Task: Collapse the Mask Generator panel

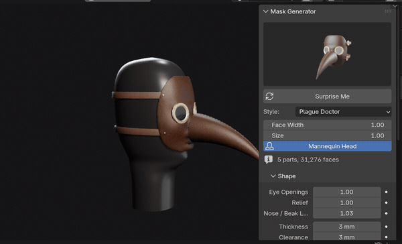Action: [x=265, y=11]
